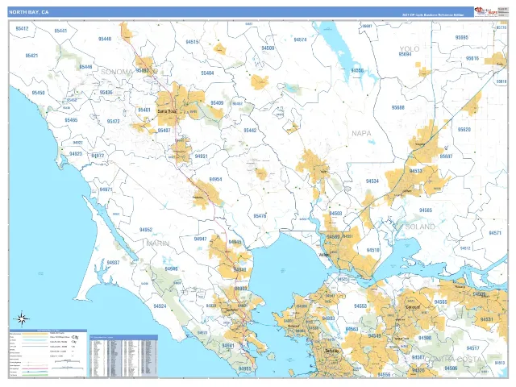Image resolution: width=516 pixels, height=387 pixels.
Task: Click the NAPA county label
Action: [361, 133]
